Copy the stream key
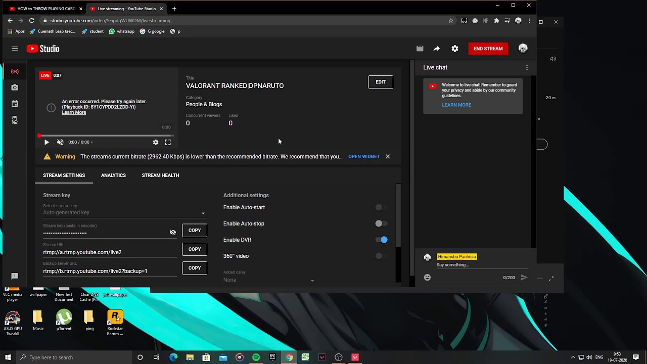Image resolution: width=647 pixels, height=364 pixels. [195, 230]
